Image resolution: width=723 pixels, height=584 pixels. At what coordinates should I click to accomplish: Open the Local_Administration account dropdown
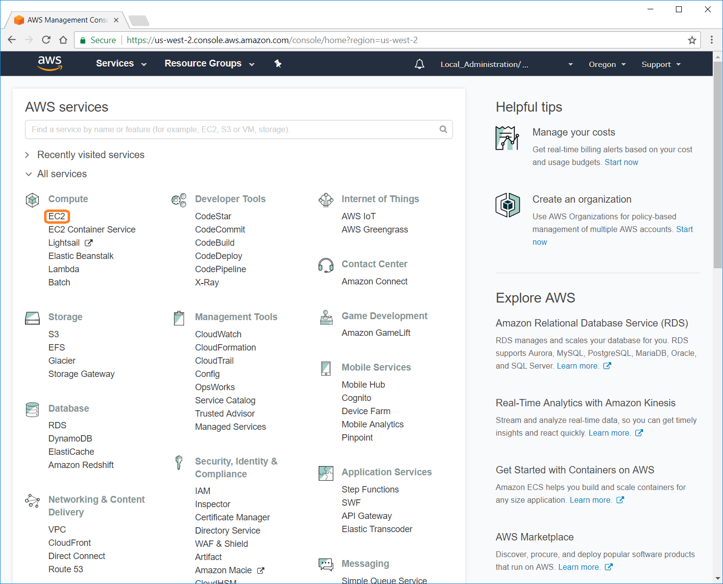pyautogui.click(x=506, y=64)
